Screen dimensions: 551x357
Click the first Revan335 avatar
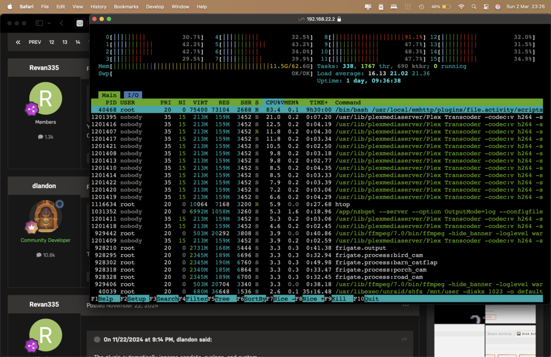(45, 98)
